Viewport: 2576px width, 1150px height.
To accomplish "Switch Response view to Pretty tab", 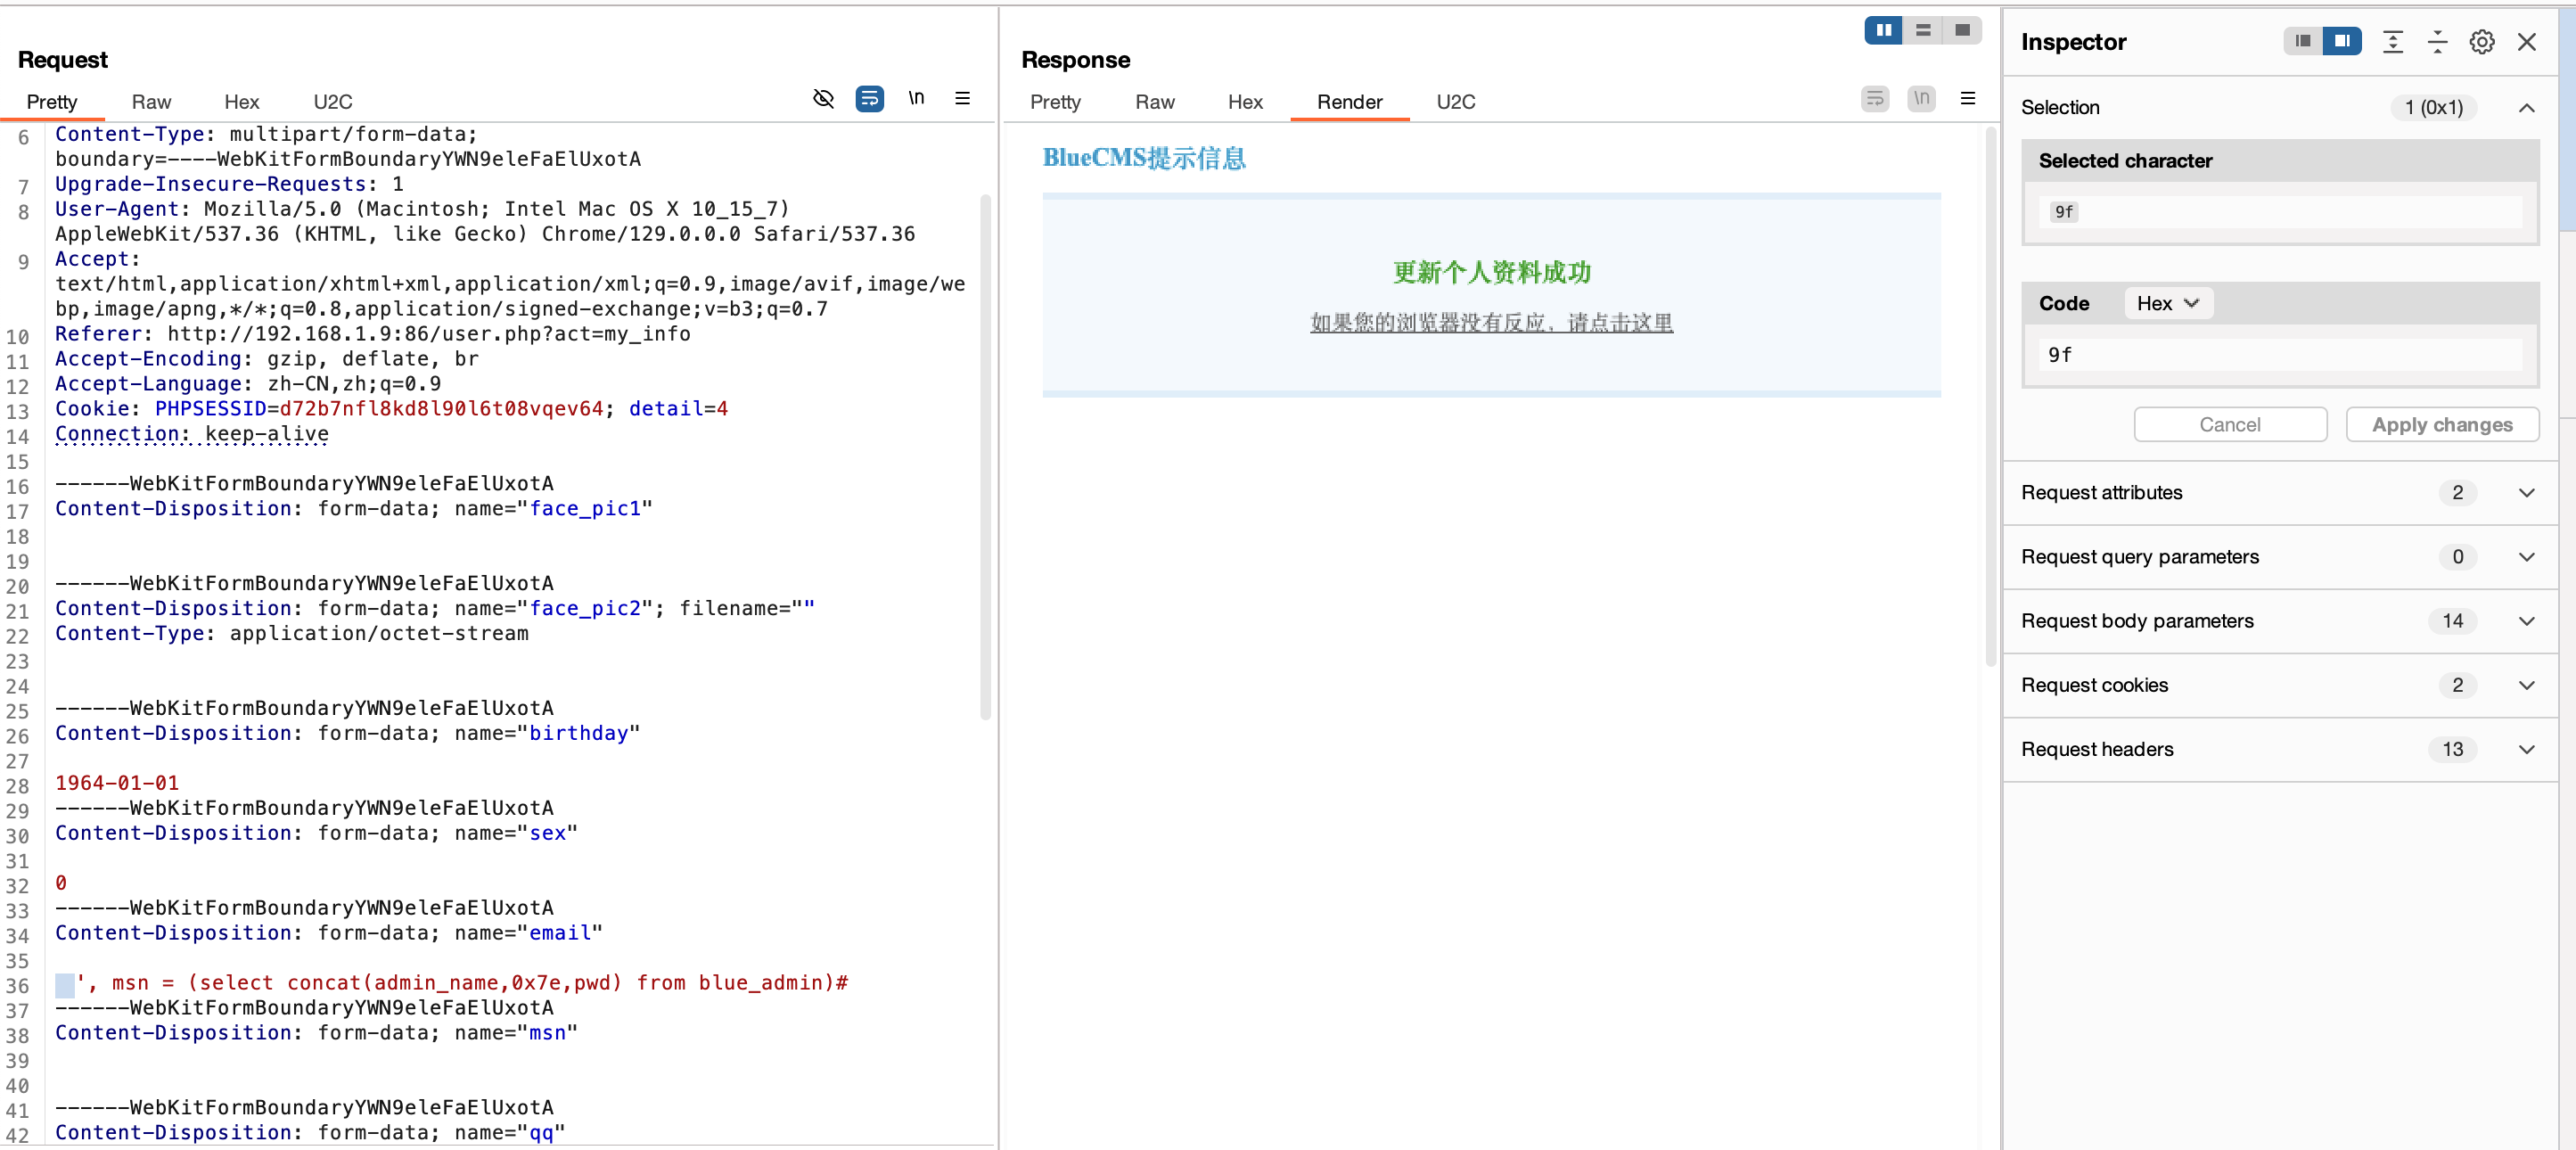I will [x=1055, y=102].
